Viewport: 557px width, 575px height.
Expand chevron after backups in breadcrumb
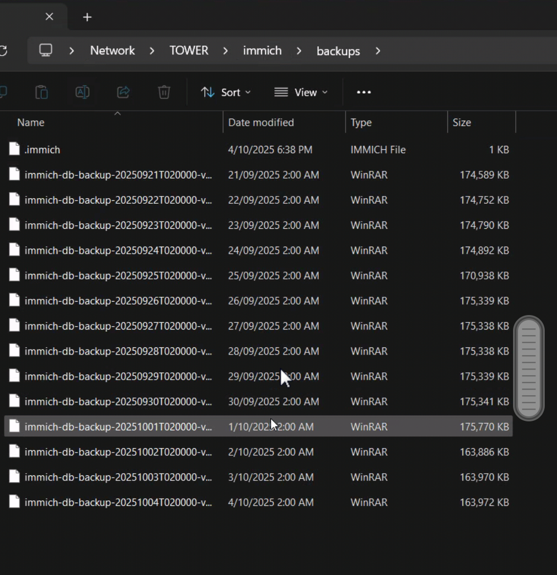coord(378,51)
